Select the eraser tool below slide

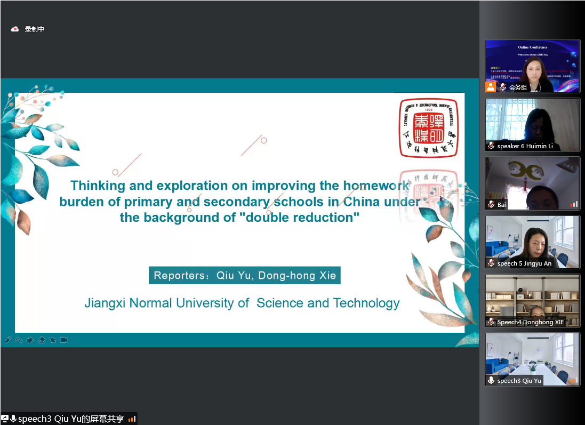(x=42, y=340)
